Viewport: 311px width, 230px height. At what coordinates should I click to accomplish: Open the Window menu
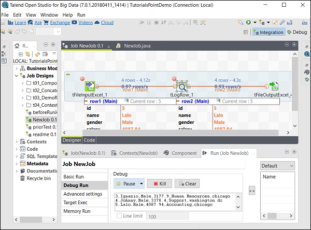point(49,15)
